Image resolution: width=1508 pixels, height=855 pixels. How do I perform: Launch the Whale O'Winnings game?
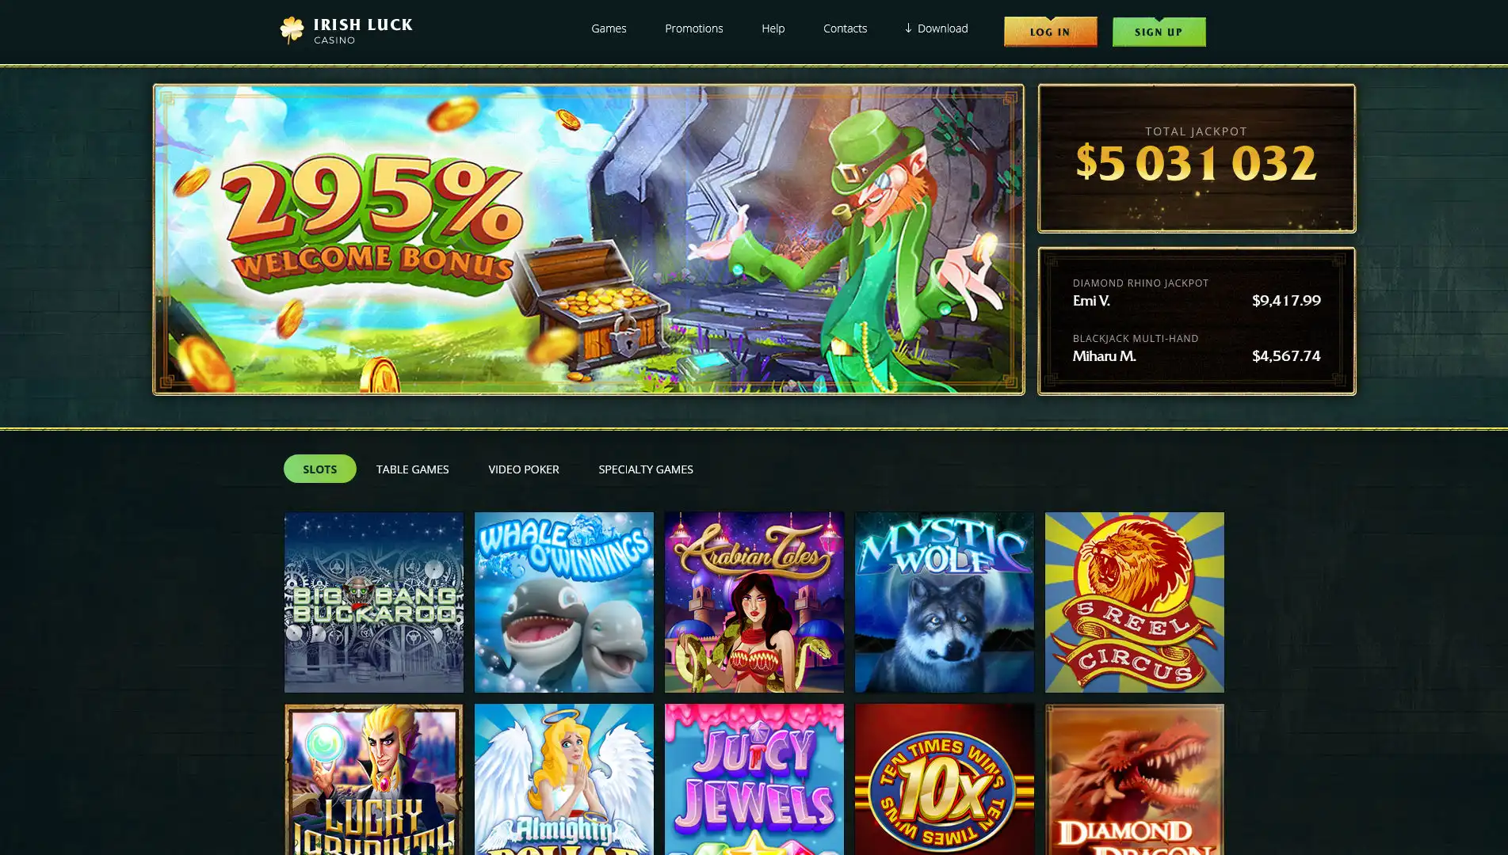(x=564, y=602)
